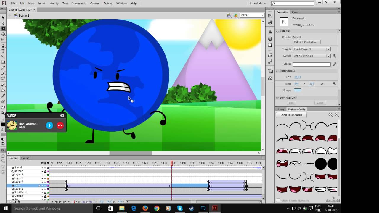Screen dimensions: 379x213
Task: Open the Insert menu
Action: (42, 4)
